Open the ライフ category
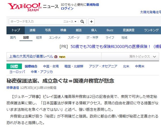161x130 pixels. (x=110, y=37)
